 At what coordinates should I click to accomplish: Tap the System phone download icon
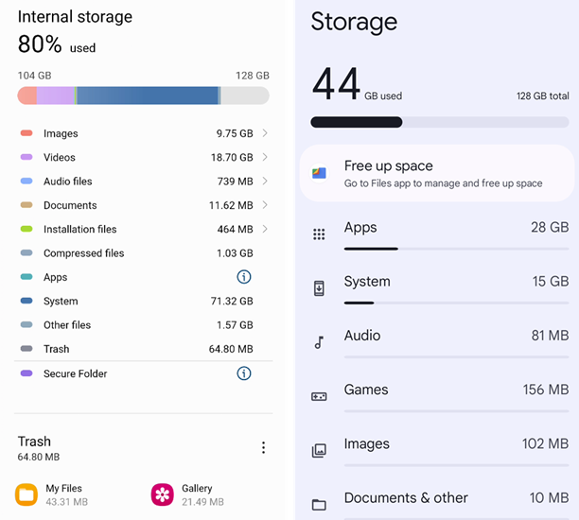pyautogui.click(x=319, y=288)
